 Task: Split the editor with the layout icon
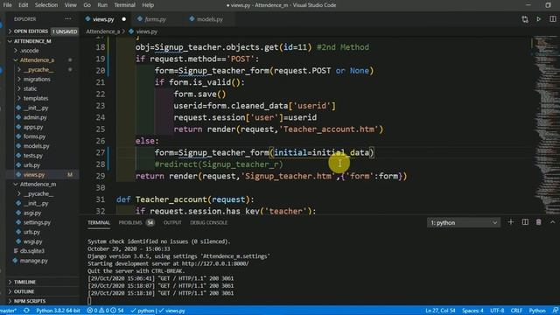tap(552, 19)
